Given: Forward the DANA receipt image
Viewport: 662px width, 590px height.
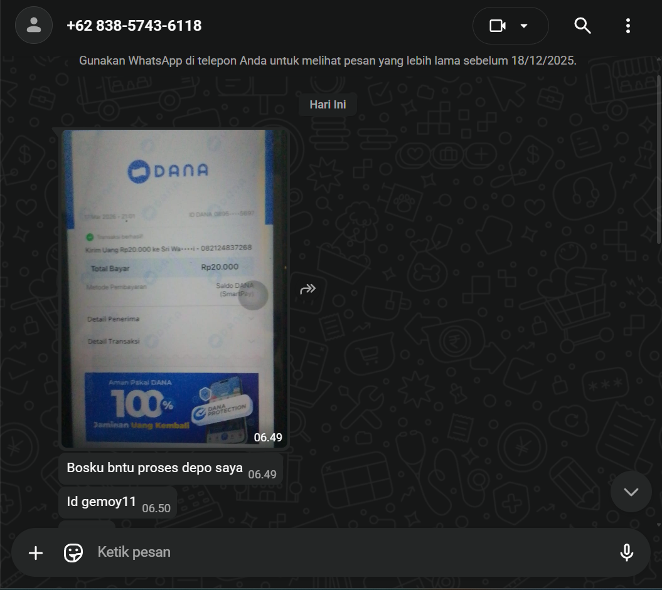Looking at the screenshot, I should point(307,289).
